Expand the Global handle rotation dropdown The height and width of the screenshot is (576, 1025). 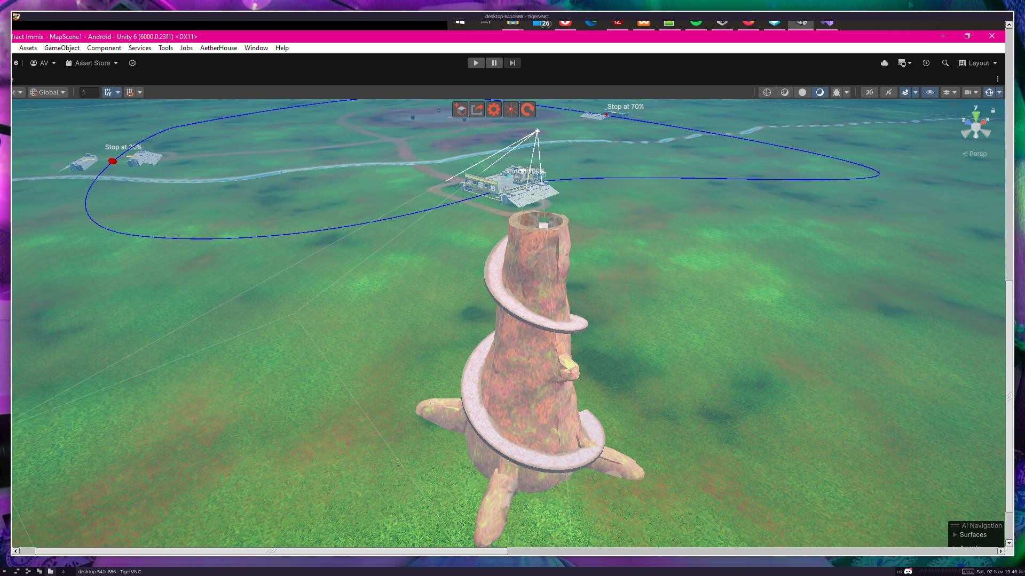pos(48,92)
